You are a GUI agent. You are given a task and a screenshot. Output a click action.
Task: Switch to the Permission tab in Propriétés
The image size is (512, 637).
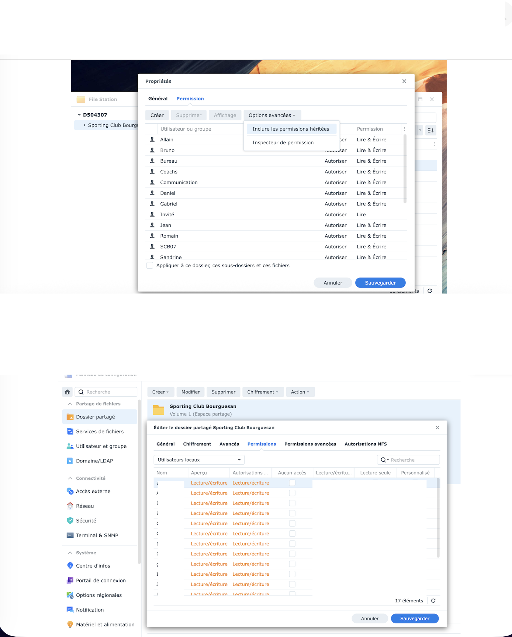190,99
